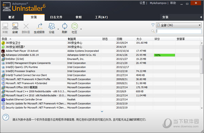Viewport: 204px width, 133px height.
Task: Click the search magnifier icon
Action: pos(153,31)
